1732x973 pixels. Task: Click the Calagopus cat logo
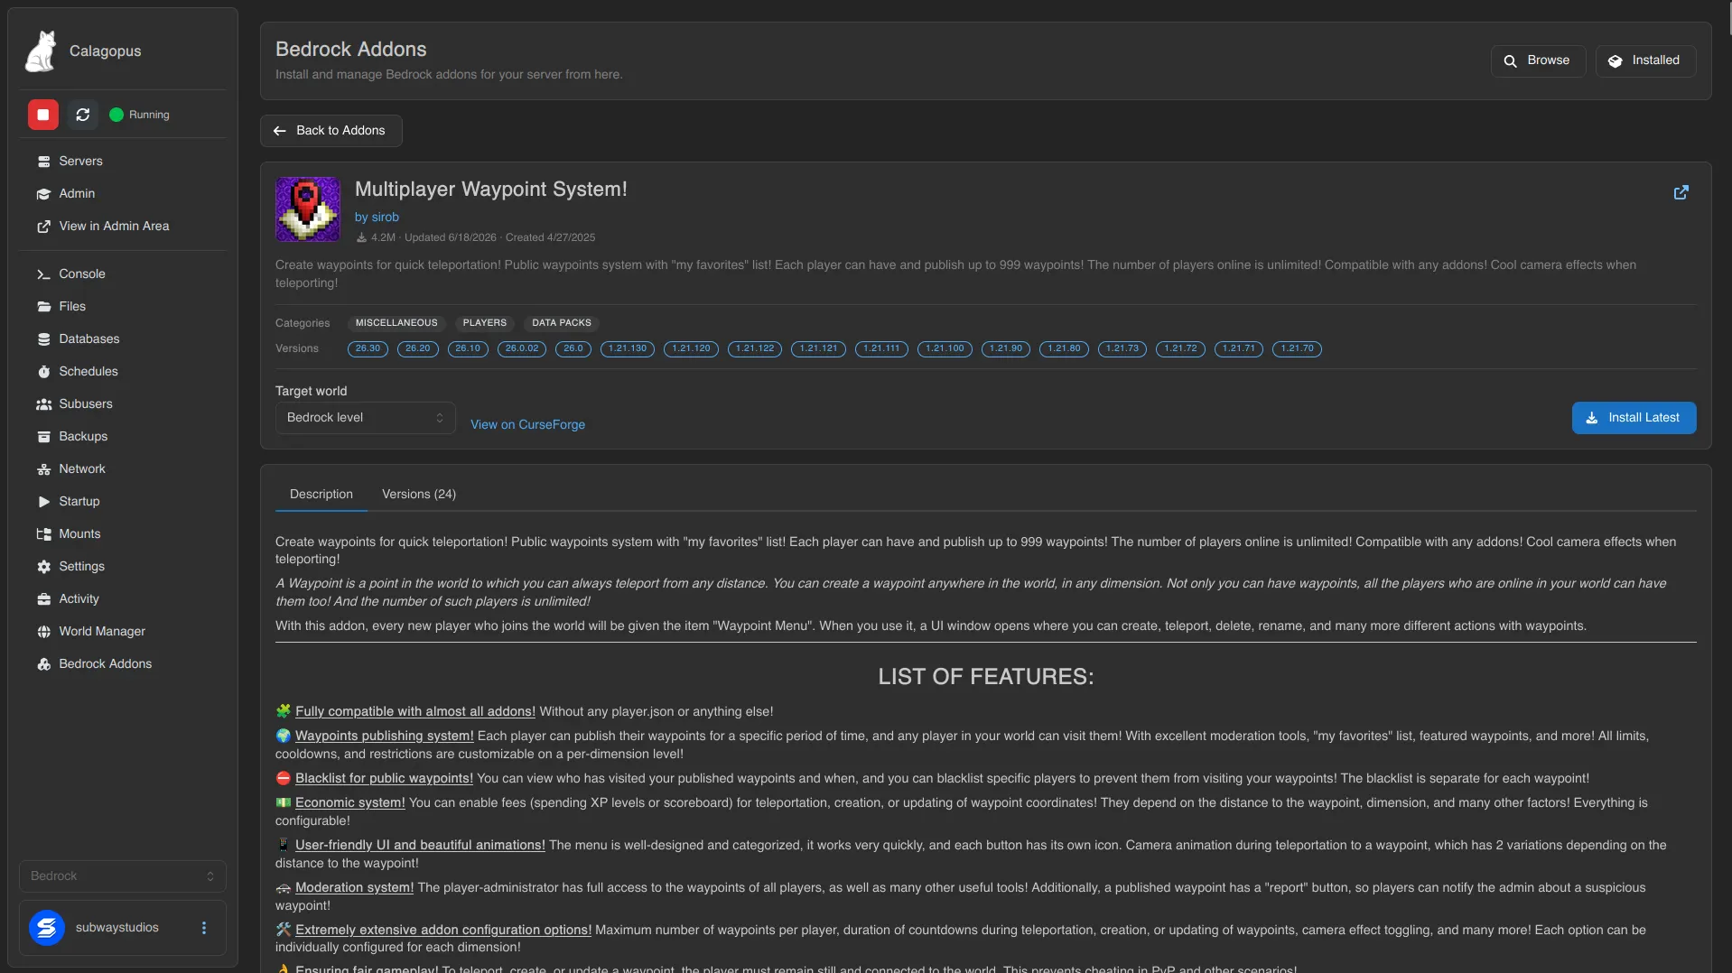point(41,51)
